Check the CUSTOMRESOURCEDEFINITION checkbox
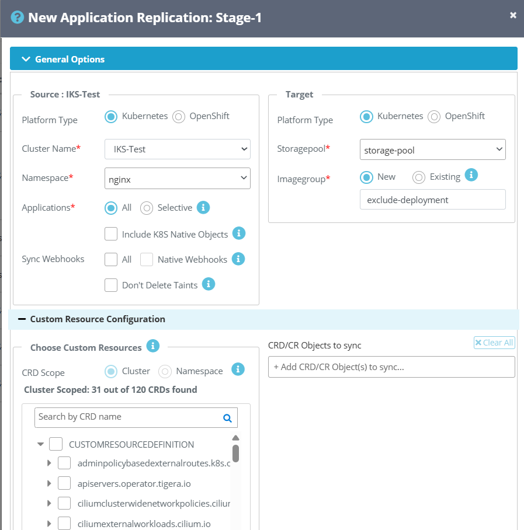 pyautogui.click(x=56, y=444)
